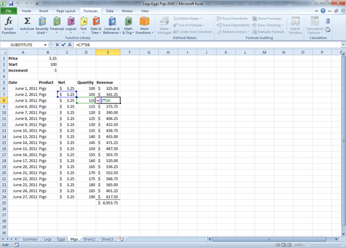This screenshot has width=346, height=248.
Task: Switch to the Review ribbon tab
Action: (x=127, y=11)
